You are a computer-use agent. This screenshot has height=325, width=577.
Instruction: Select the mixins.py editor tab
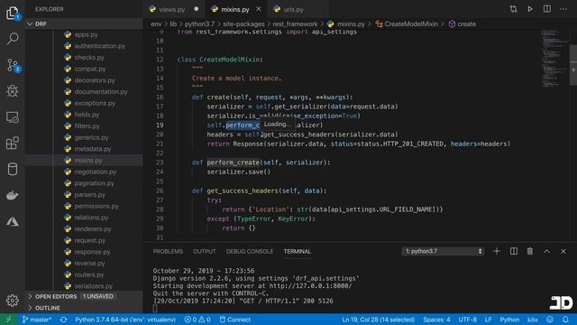click(x=235, y=10)
